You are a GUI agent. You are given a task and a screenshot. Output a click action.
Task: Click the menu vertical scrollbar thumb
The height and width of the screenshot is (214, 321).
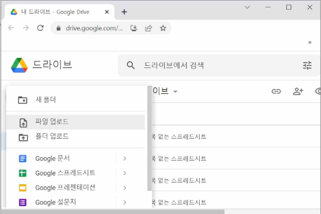pos(150,138)
